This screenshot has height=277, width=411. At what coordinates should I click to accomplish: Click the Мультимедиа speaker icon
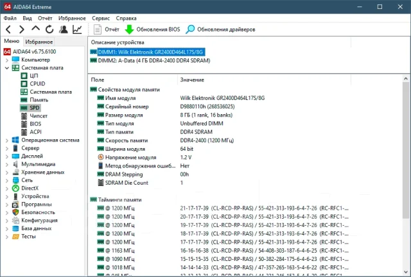click(15, 164)
